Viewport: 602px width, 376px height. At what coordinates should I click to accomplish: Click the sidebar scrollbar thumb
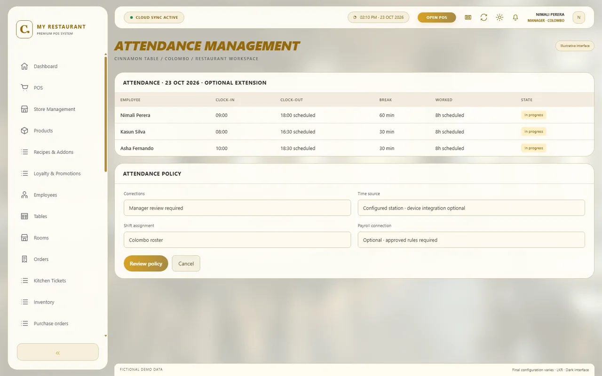[x=106, y=114]
